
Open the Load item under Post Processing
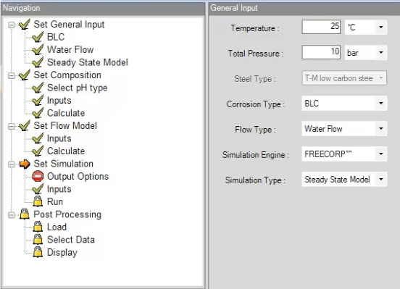click(x=57, y=227)
